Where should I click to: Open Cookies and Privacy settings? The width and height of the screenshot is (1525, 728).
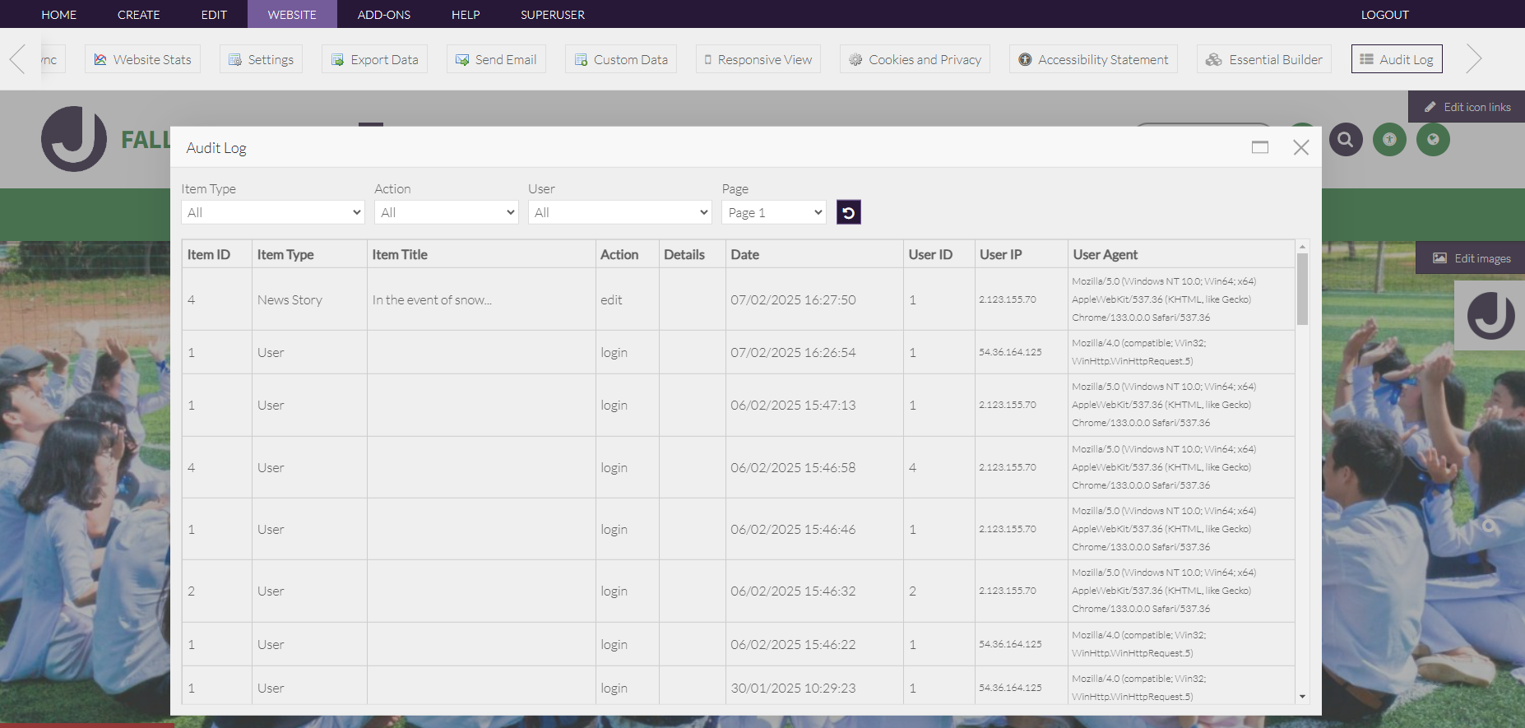tap(915, 59)
